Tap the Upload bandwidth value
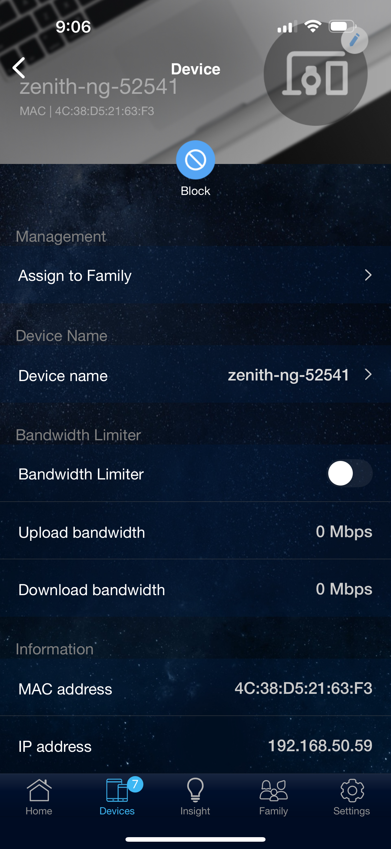This screenshot has height=849, width=391. pos(344,532)
